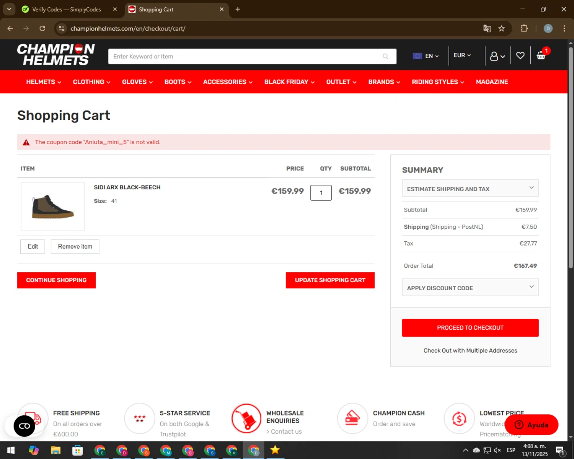The height and width of the screenshot is (459, 574).
Task: Click the ESP keyboard language indicator
Action: (x=511, y=450)
